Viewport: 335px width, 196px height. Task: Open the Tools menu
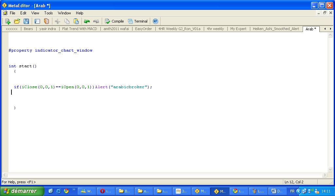(x=48, y=13)
